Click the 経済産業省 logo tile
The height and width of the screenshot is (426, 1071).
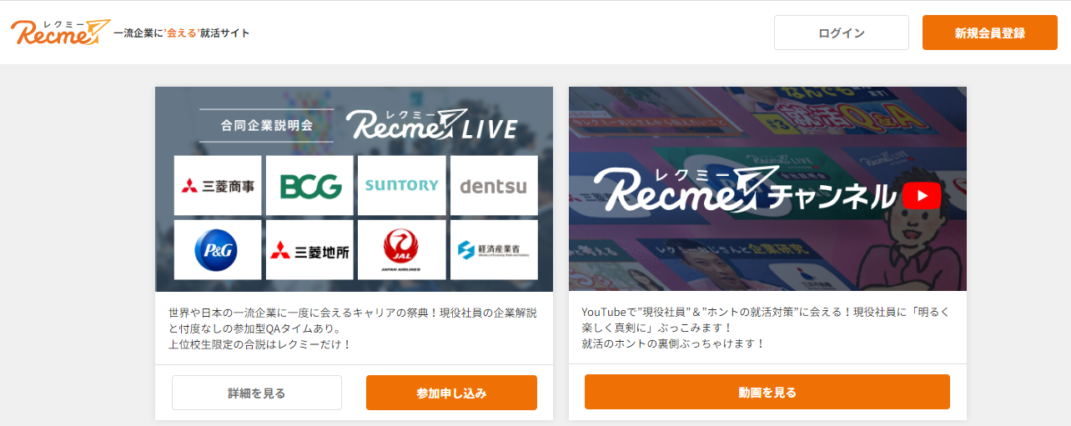494,249
